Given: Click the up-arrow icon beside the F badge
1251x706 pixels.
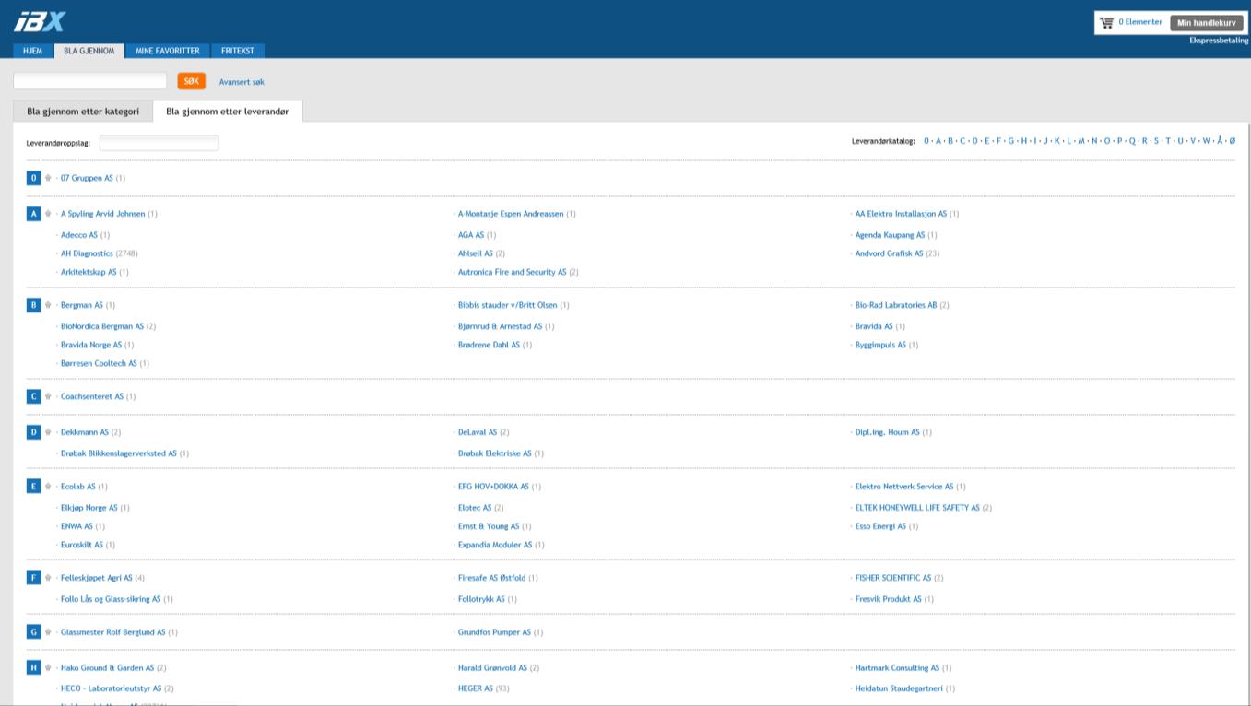Looking at the screenshot, I should pyautogui.click(x=48, y=578).
